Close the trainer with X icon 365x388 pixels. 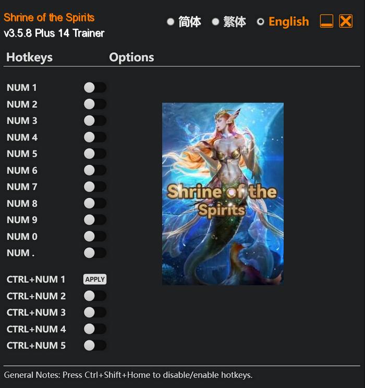point(346,21)
